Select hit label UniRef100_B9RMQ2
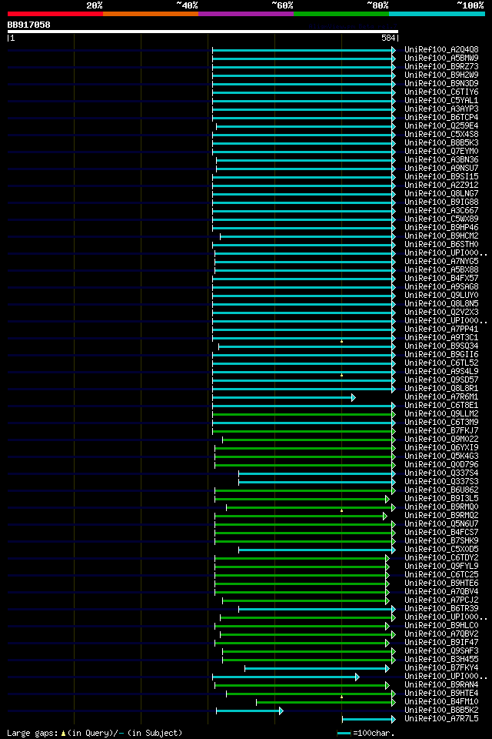The image size is (492, 739). [x=441, y=516]
